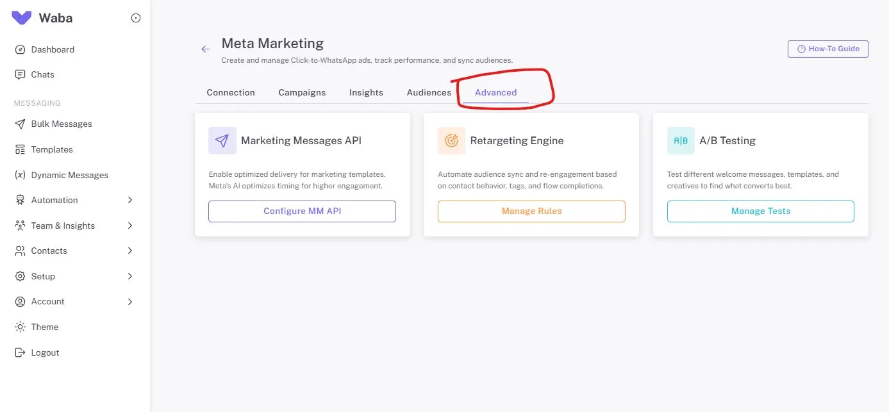Image resolution: width=889 pixels, height=412 pixels.
Task: Open Chats from the sidebar
Action: click(43, 74)
